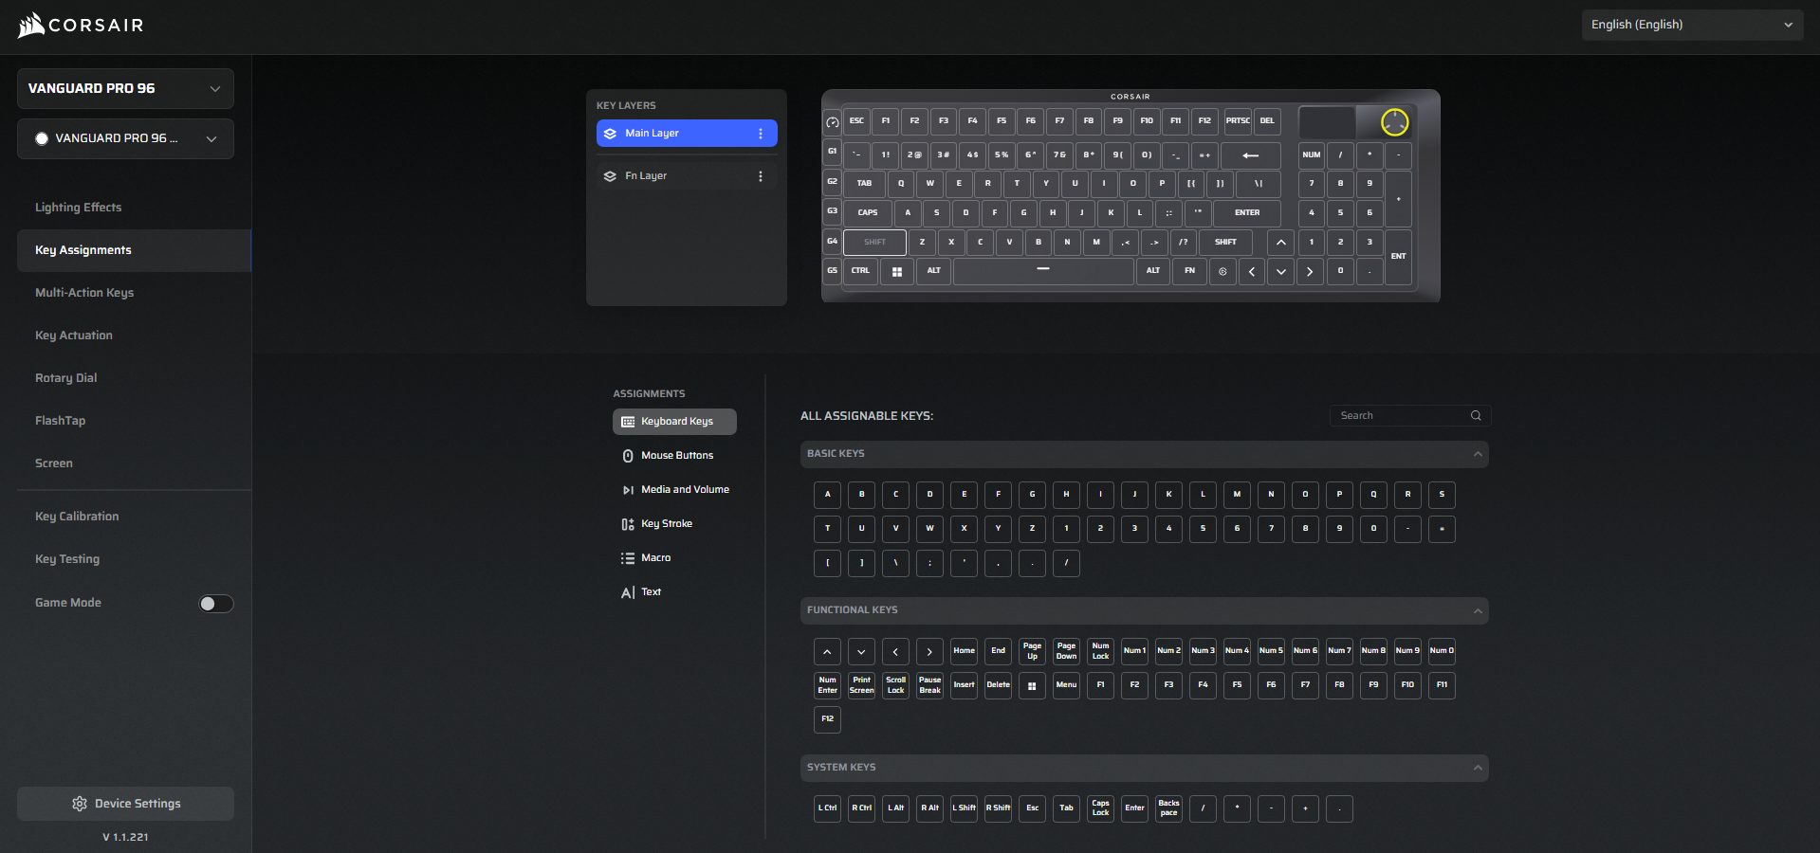Assign the Menu functional key
The width and height of the screenshot is (1820, 853).
(1066, 685)
